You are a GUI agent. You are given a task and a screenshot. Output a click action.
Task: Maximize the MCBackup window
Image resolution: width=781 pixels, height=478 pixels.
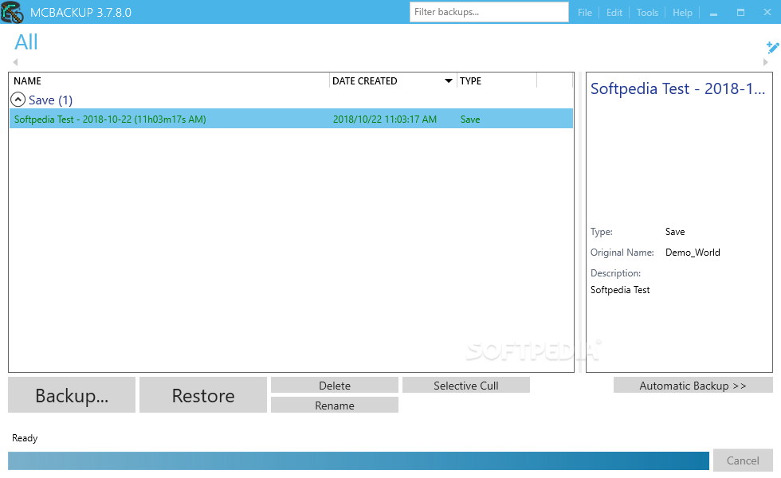(740, 13)
